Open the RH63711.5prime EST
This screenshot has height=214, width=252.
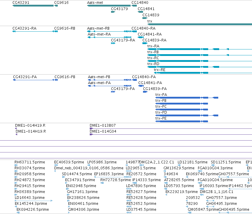coord(16,165)
